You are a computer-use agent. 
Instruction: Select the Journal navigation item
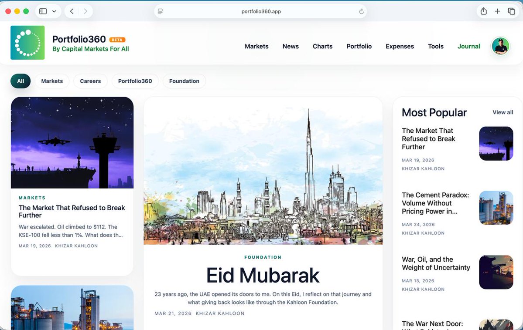point(468,46)
